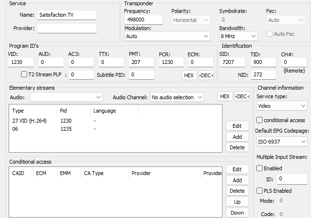This screenshot has width=311, height=218.
Task: Select the '27 VID (H.264)' stream row
Action: 115,121
